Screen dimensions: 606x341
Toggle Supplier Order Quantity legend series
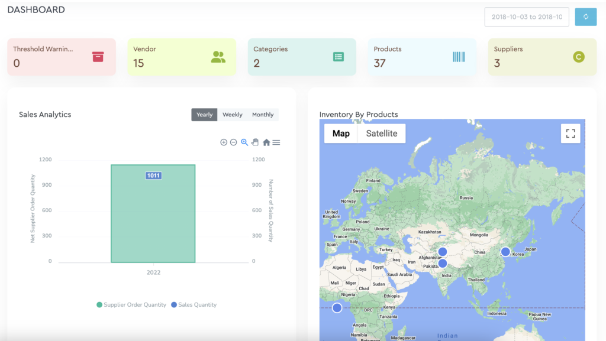(131, 305)
